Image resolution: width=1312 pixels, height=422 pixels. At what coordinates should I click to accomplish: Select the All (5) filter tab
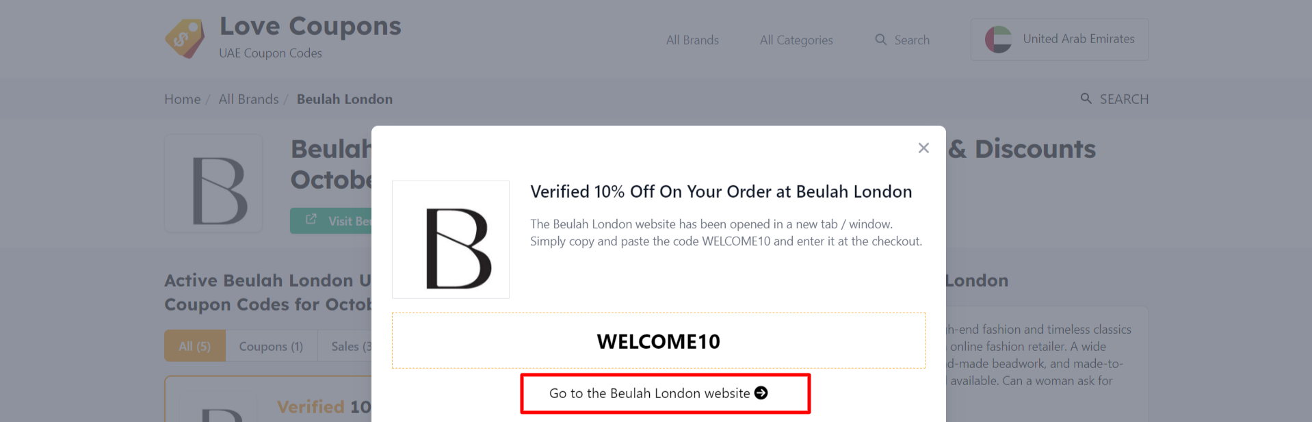tap(194, 345)
